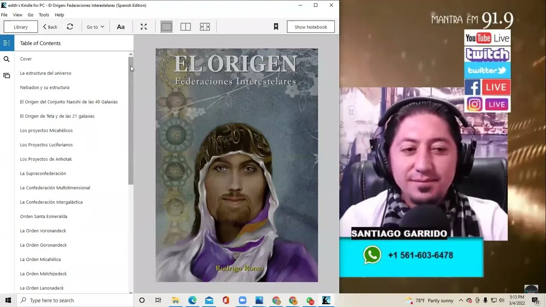Open the Aa font settings
The height and width of the screenshot is (307, 546).
coord(121,27)
